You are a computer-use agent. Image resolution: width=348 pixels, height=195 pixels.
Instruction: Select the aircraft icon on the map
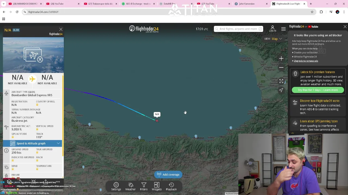(x=157, y=121)
